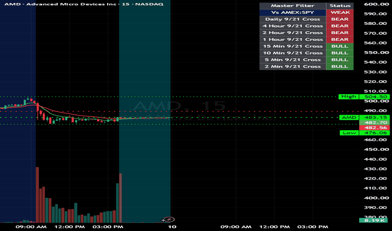The width and height of the screenshot is (392, 231).
Task: Click the 8.19K volume tag
Action: point(373,220)
